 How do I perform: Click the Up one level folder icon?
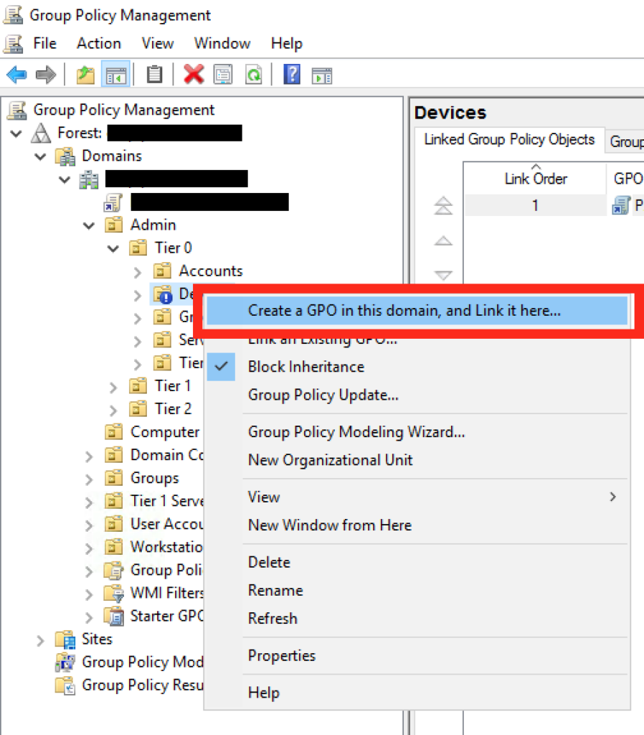click(x=85, y=75)
